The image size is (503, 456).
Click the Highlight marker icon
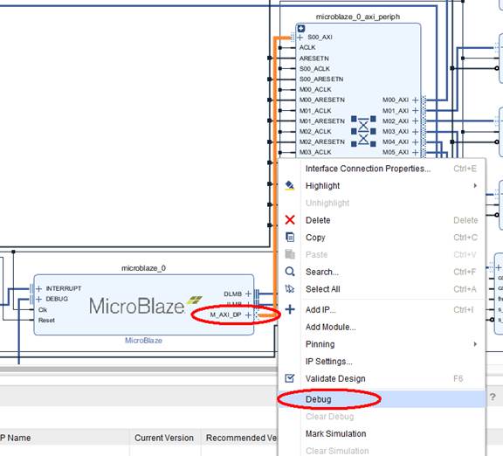pos(290,185)
